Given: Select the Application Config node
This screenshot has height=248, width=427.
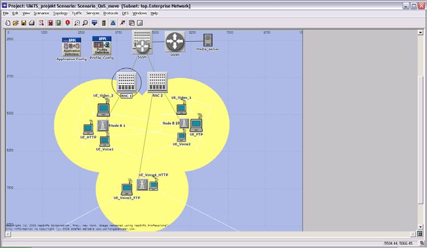Looking at the screenshot, I should point(71,47).
